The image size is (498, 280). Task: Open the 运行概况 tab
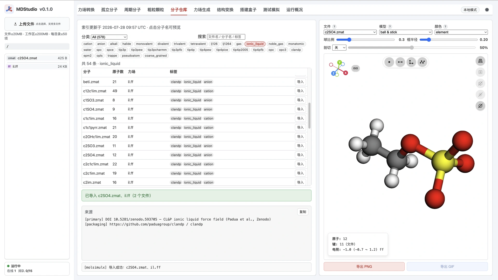pyautogui.click(x=295, y=10)
